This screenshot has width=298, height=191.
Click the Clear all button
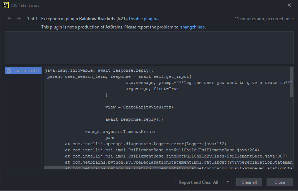click(x=249, y=182)
